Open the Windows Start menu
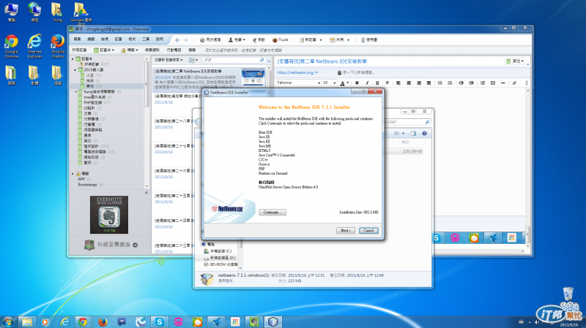The image size is (586, 328). tap(7, 321)
